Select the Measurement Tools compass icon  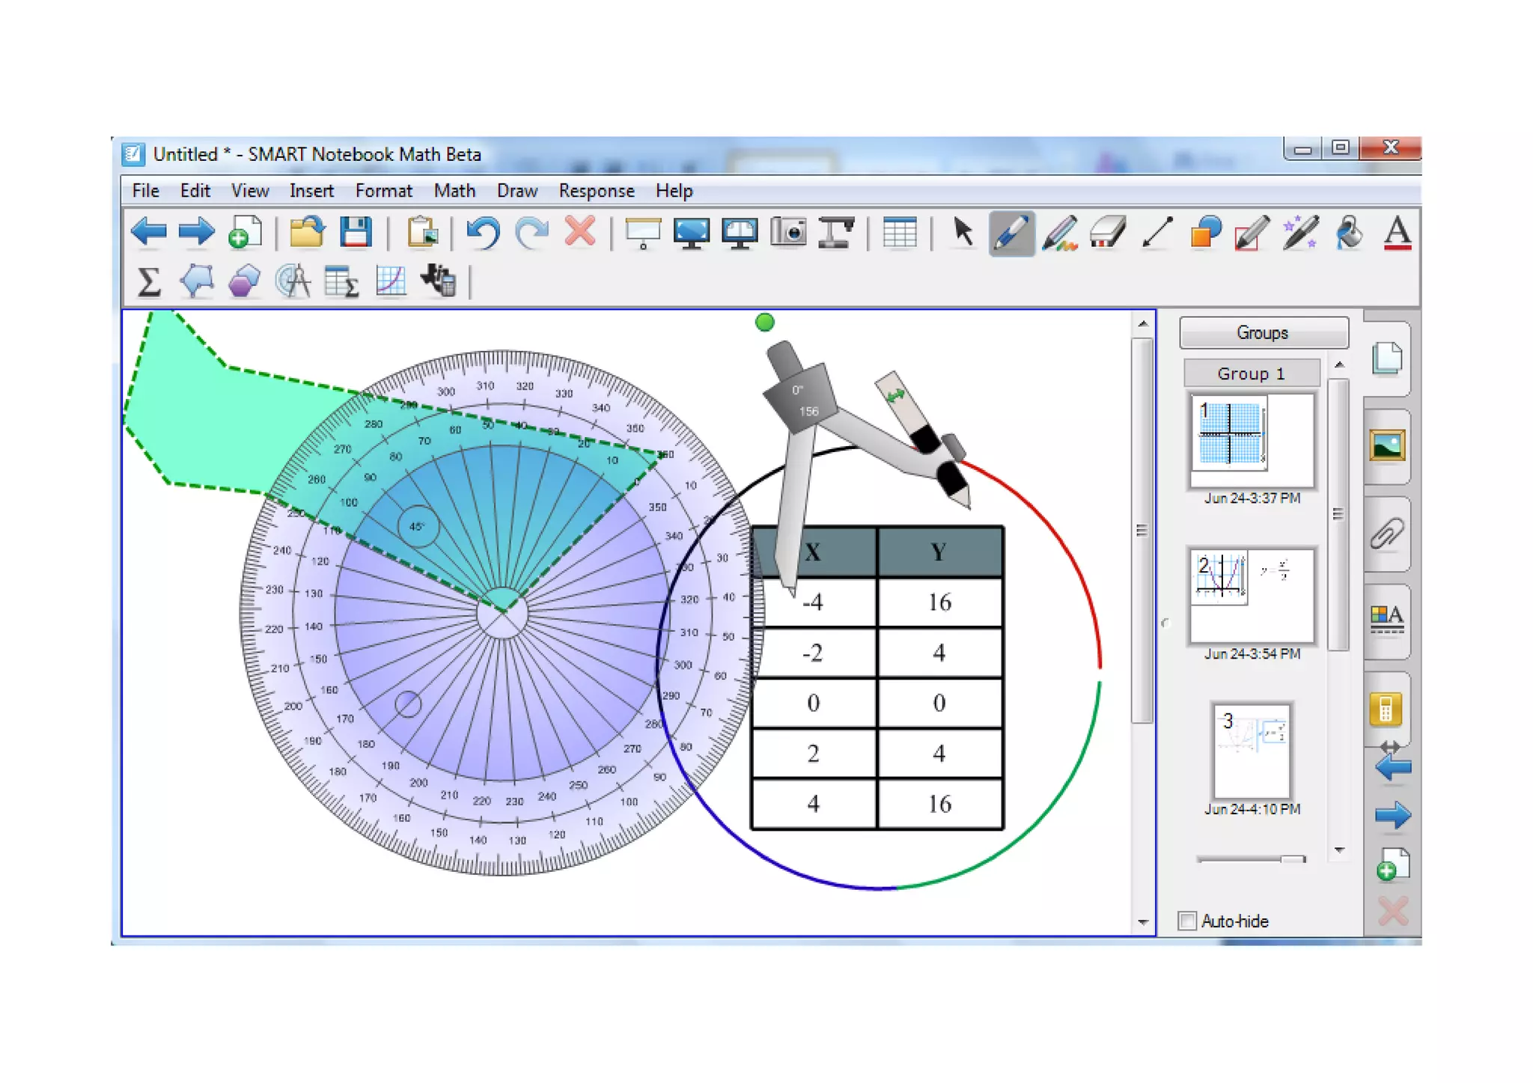click(293, 282)
